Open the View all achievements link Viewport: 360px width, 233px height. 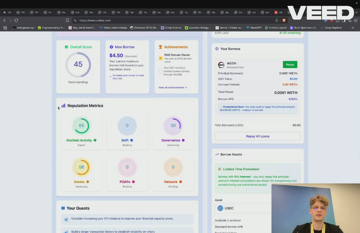pos(173,87)
